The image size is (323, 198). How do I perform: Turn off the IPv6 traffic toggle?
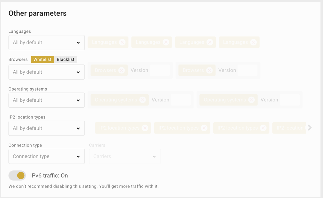[x=17, y=175]
